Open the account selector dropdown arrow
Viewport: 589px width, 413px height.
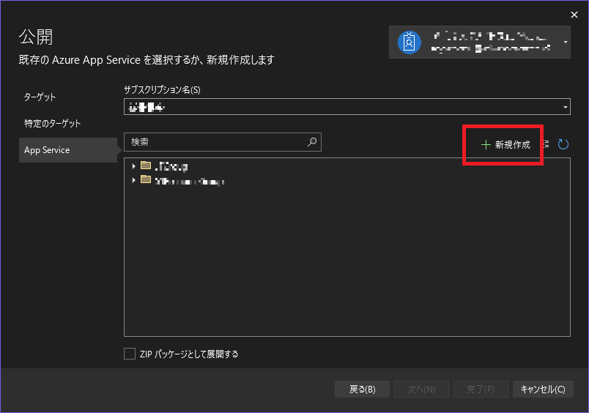tap(566, 42)
